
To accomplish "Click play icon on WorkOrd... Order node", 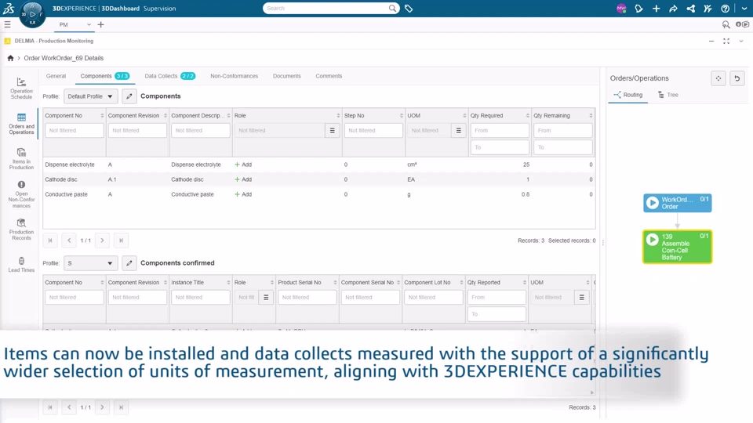I will (x=652, y=203).
